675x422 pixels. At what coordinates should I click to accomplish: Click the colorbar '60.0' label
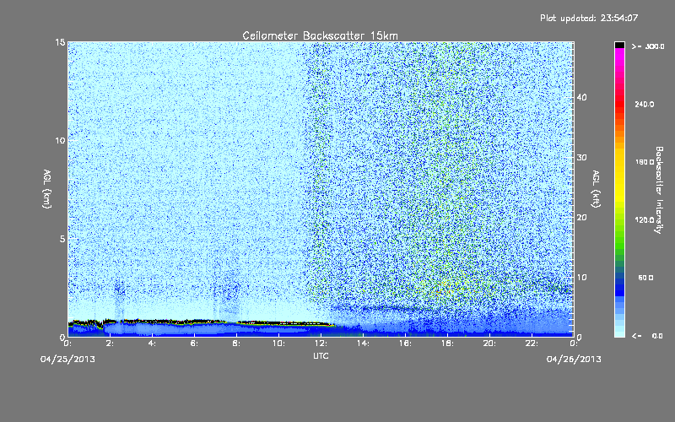click(x=645, y=278)
